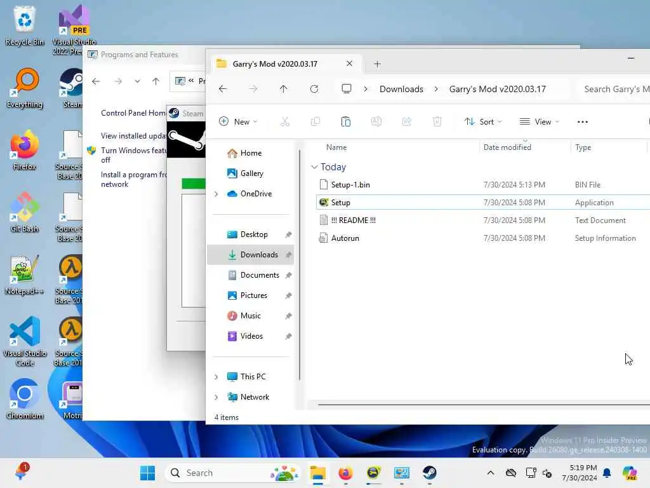Viewport: 650px width, 488px height.
Task: Show hidden system tray icons
Action: (x=491, y=473)
